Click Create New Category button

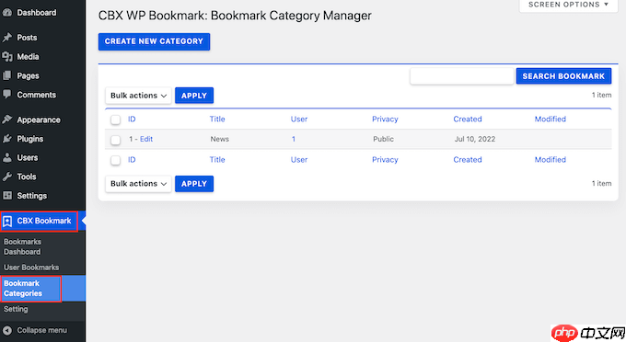pyautogui.click(x=154, y=41)
